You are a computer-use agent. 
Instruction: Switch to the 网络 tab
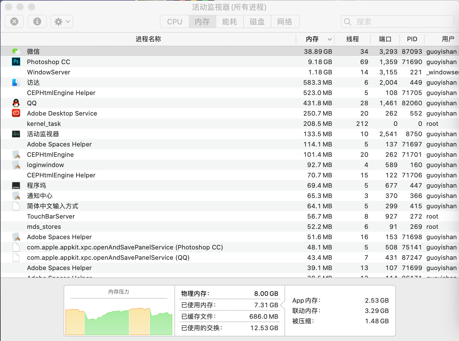(x=285, y=21)
